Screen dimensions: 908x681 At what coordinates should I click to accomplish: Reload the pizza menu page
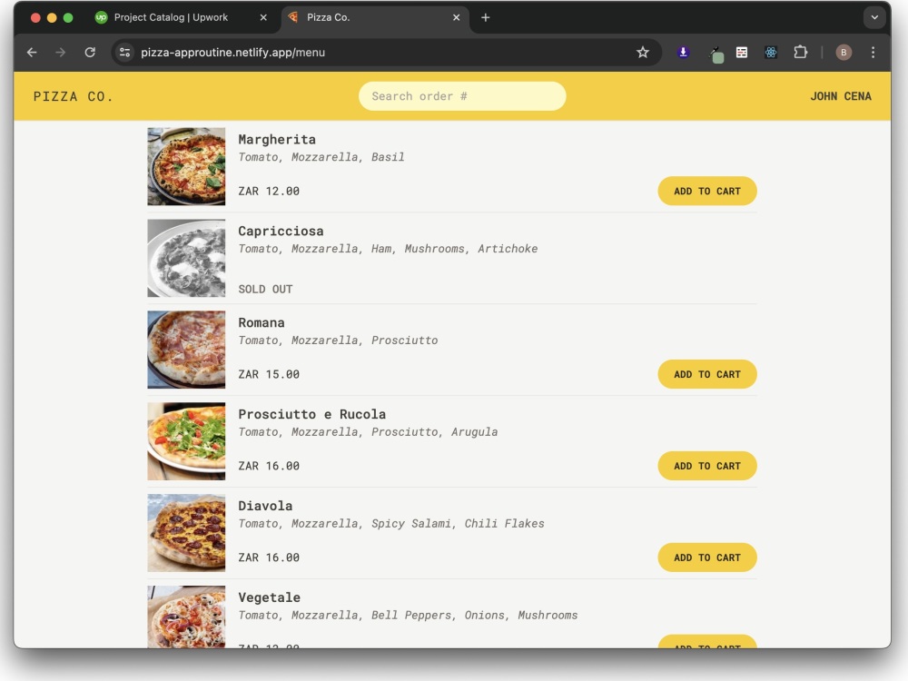pos(90,53)
